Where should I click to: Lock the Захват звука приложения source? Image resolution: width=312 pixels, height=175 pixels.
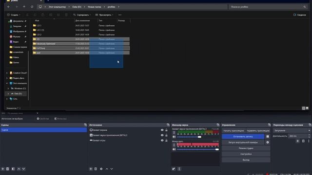pos(166,135)
